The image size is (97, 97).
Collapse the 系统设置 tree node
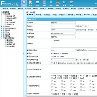coord(2,14)
